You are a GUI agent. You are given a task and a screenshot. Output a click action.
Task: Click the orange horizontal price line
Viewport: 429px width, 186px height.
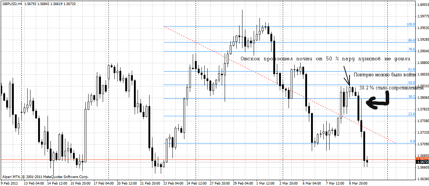(208, 160)
